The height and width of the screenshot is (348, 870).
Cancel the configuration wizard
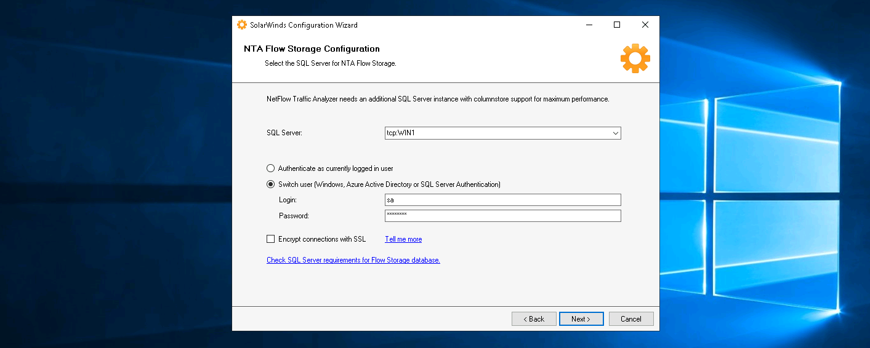point(631,319)
